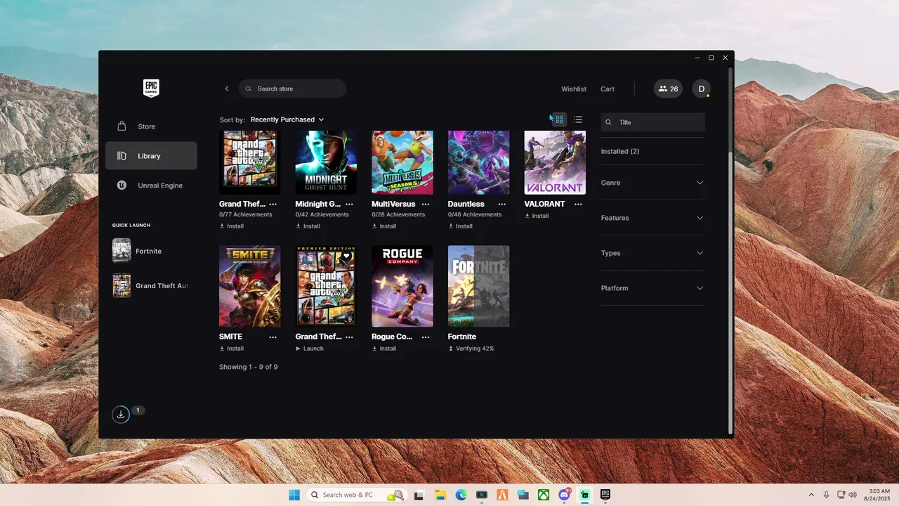Install VALORANT
The width and height of the screenshot is (899, 506).
pyautogui.click(x=537, y=216)
